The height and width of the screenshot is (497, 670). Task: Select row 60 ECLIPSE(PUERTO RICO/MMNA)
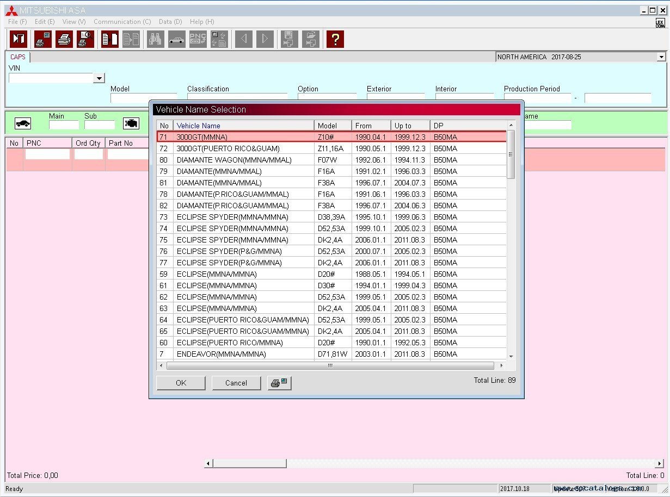pyautogui.click(x=331, y=343)
